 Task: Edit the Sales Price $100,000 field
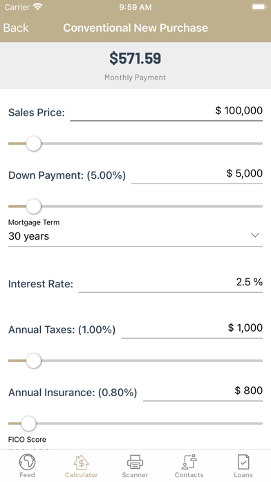[x=167, y=111]
